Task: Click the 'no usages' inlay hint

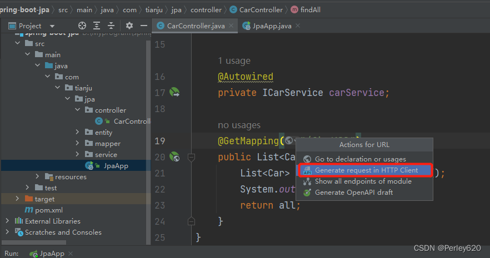Action: click(x=239, y=125)
